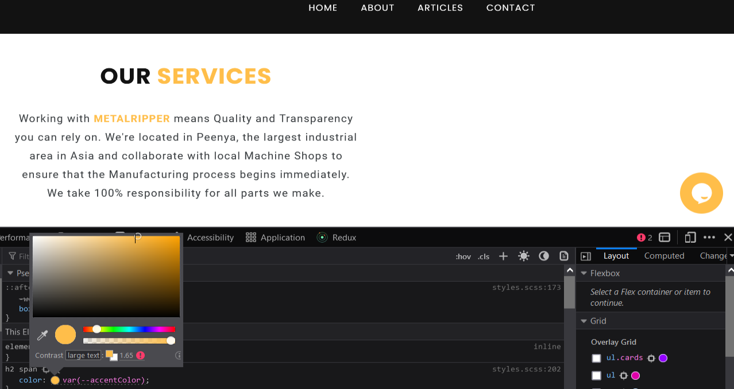Collapse the Grid section
The image size is (734, 389).
tap(584, 321)
